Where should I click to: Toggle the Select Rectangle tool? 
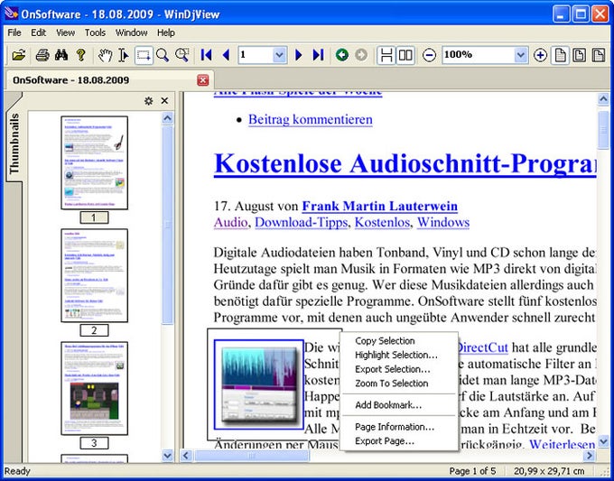point(144,55)
